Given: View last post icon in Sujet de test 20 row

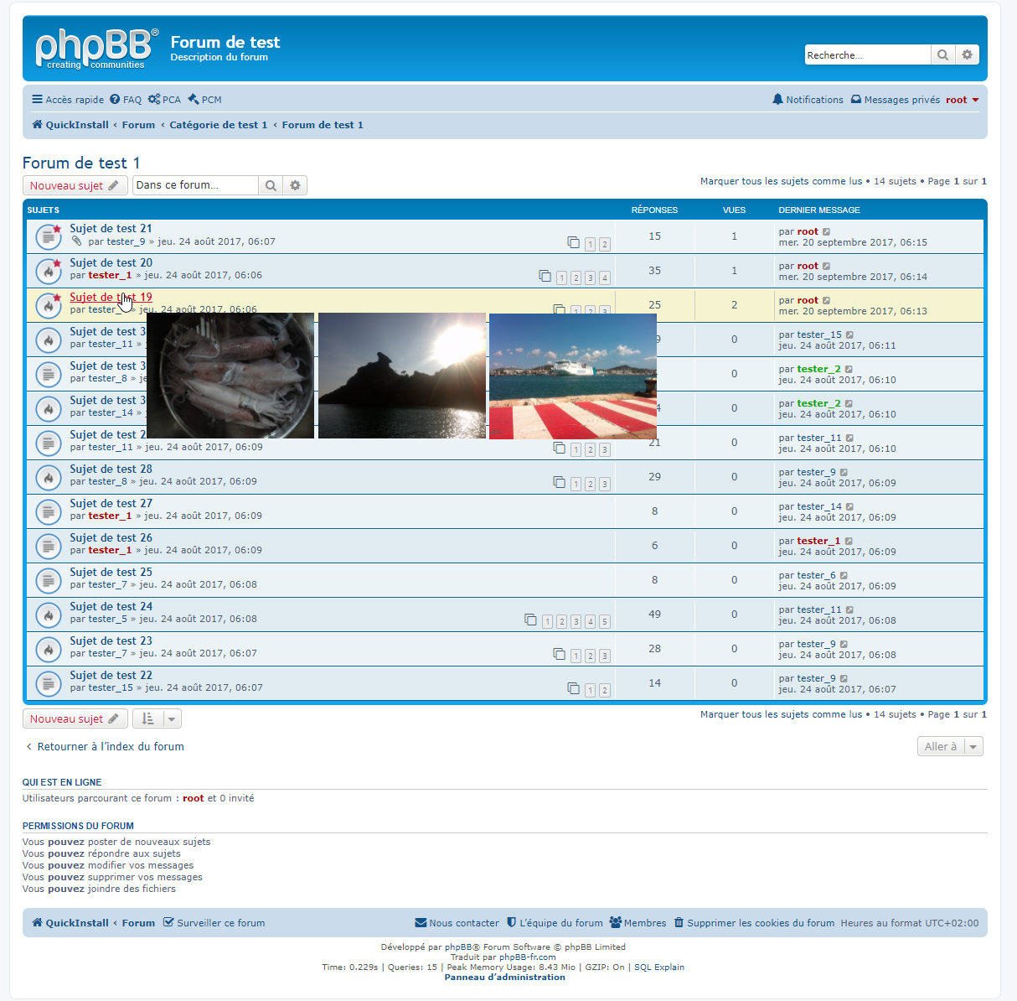Looking at the screenshot, I should (x=826, y=266).
